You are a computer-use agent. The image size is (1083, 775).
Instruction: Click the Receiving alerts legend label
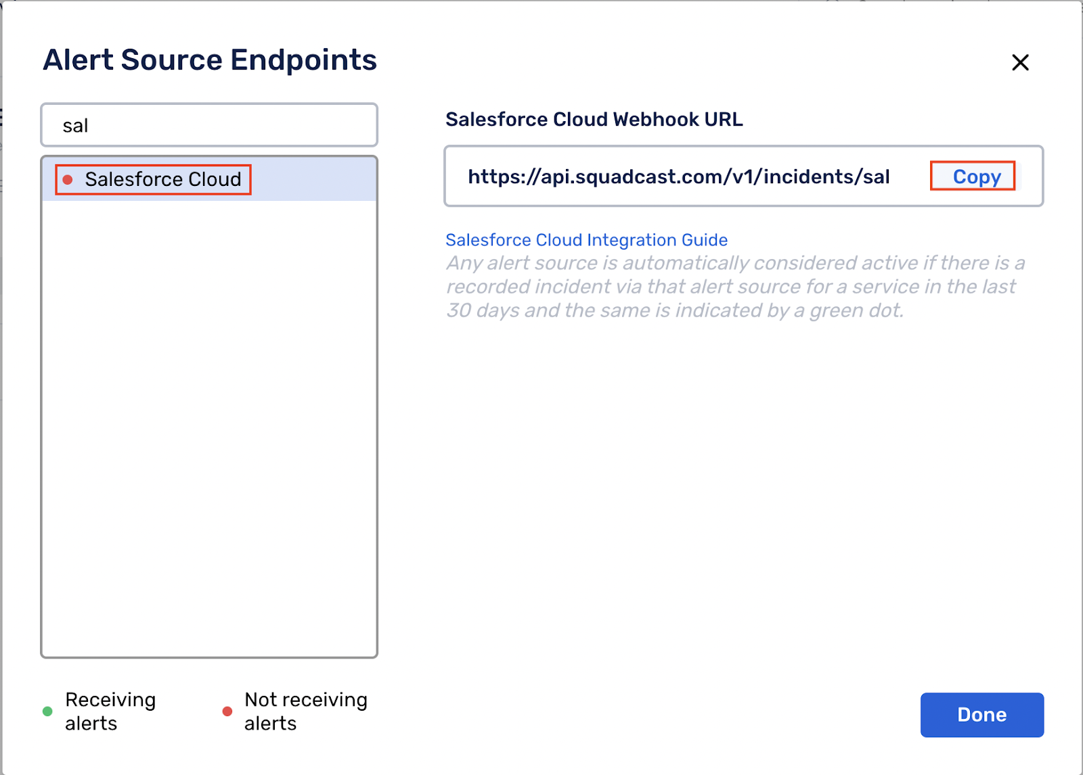coord(110,711)
